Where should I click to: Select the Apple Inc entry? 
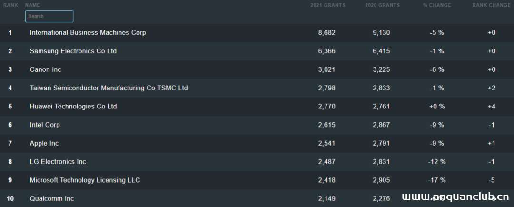click(44, 143)
